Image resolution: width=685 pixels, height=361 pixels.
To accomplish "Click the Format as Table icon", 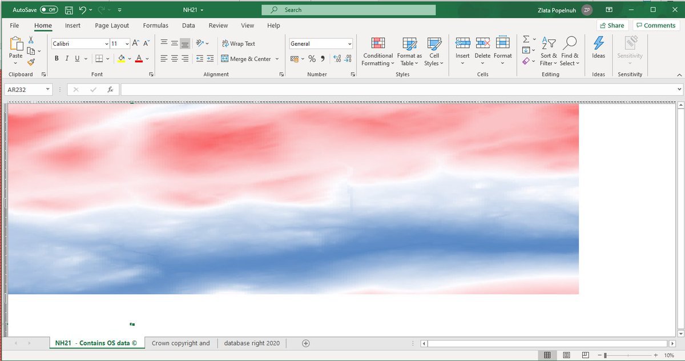I will [x=409, y=51].
